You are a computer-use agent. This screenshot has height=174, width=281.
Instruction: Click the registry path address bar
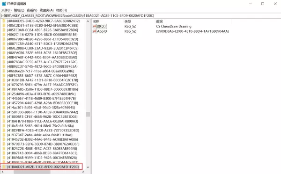point(140,15)
